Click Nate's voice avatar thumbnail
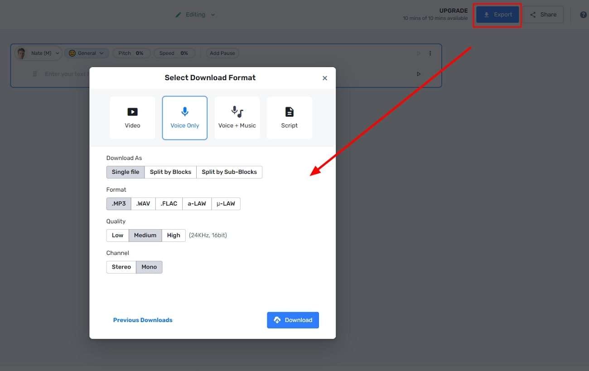 (21, 53)
